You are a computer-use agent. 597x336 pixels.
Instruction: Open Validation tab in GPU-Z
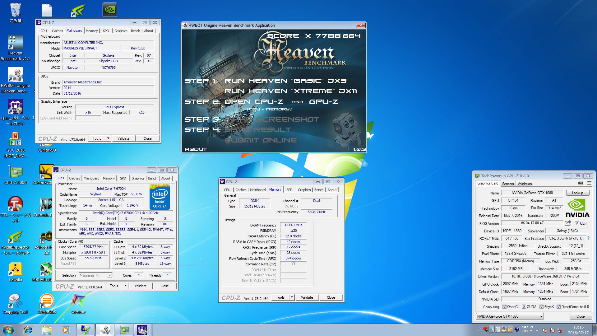click(x=525, y=184)
